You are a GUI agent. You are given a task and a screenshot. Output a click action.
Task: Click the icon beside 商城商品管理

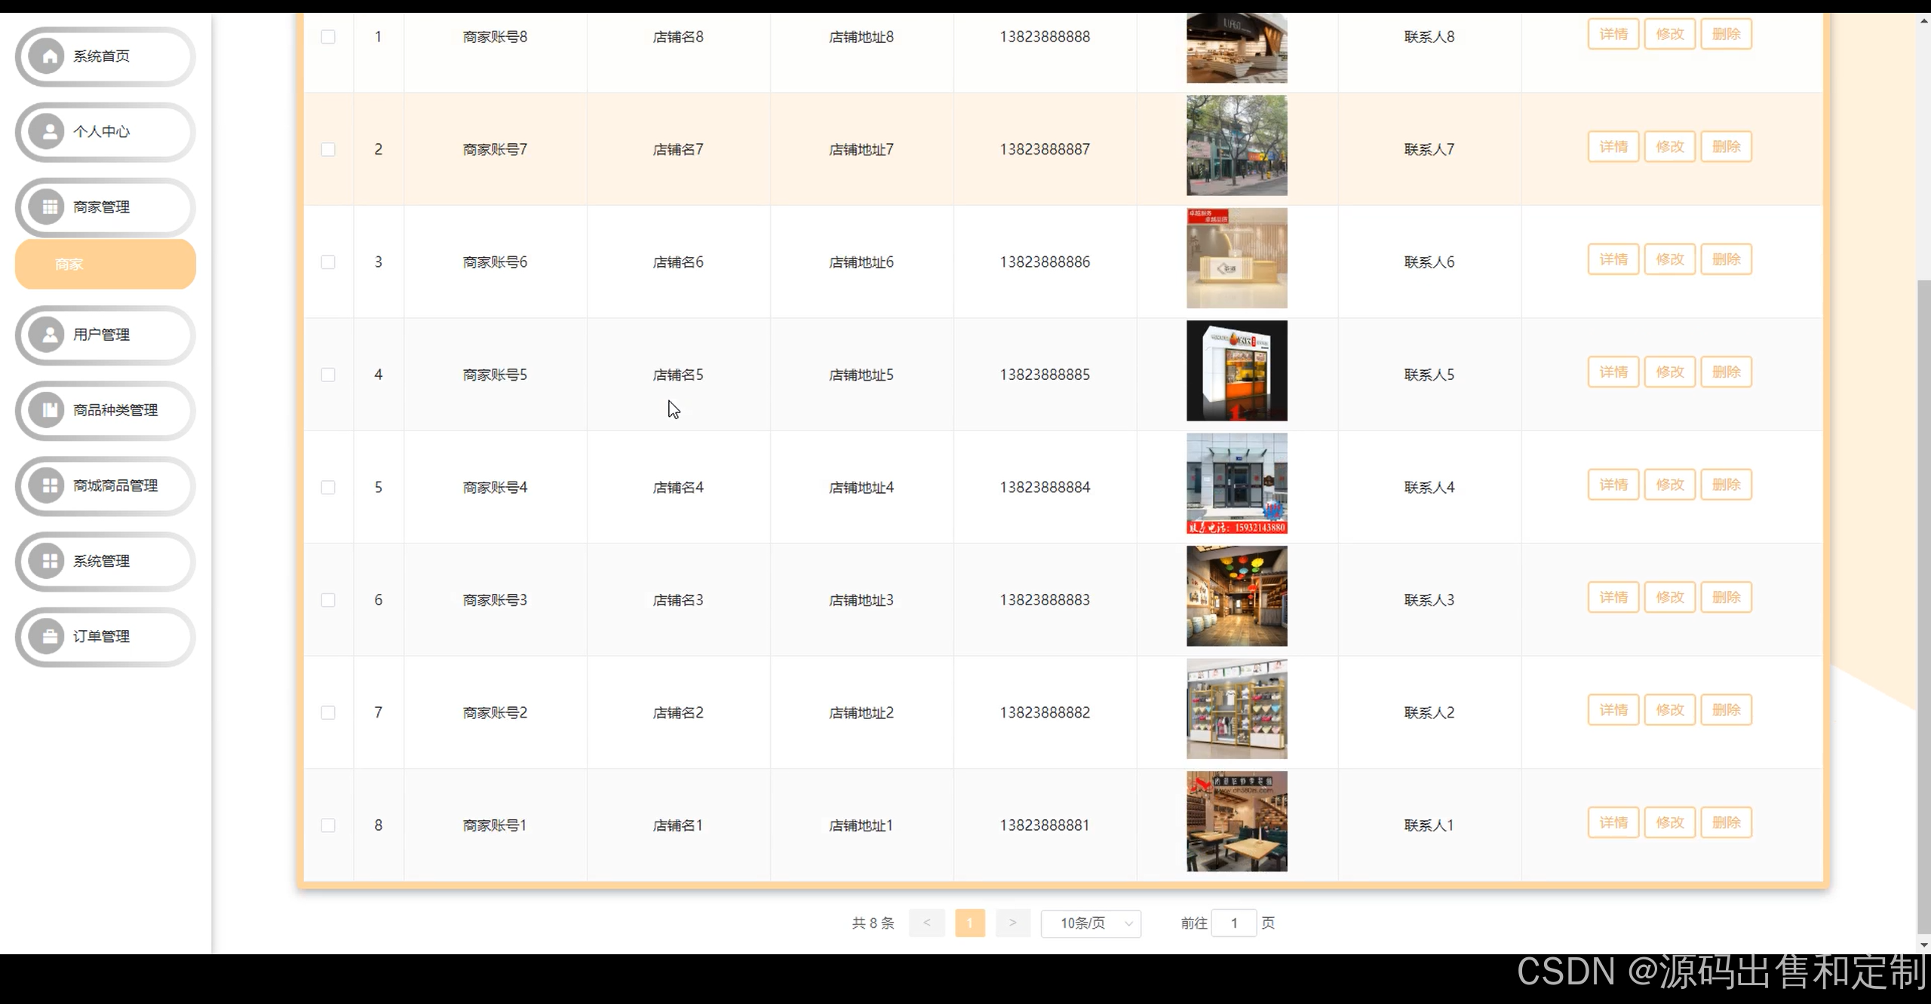[x=49, y=485]
